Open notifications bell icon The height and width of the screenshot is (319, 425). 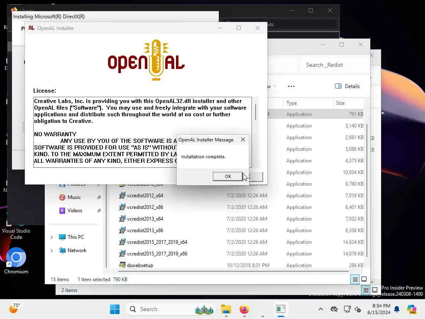(397, 309)
